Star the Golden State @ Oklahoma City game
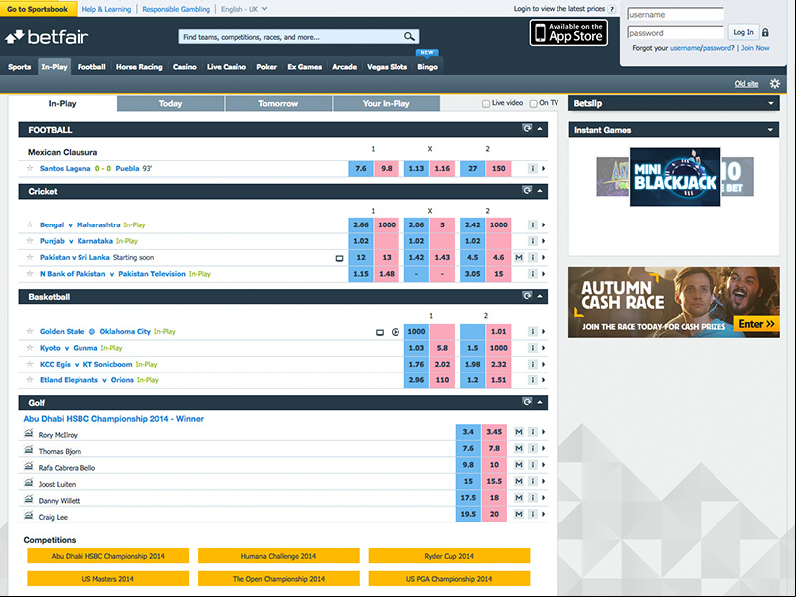This screenshot has width=796, height=597. click(30, 331)
